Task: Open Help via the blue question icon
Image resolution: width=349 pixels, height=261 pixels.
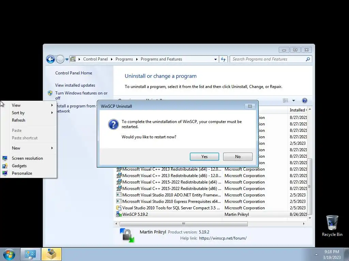Action: [x=304, y=101]
